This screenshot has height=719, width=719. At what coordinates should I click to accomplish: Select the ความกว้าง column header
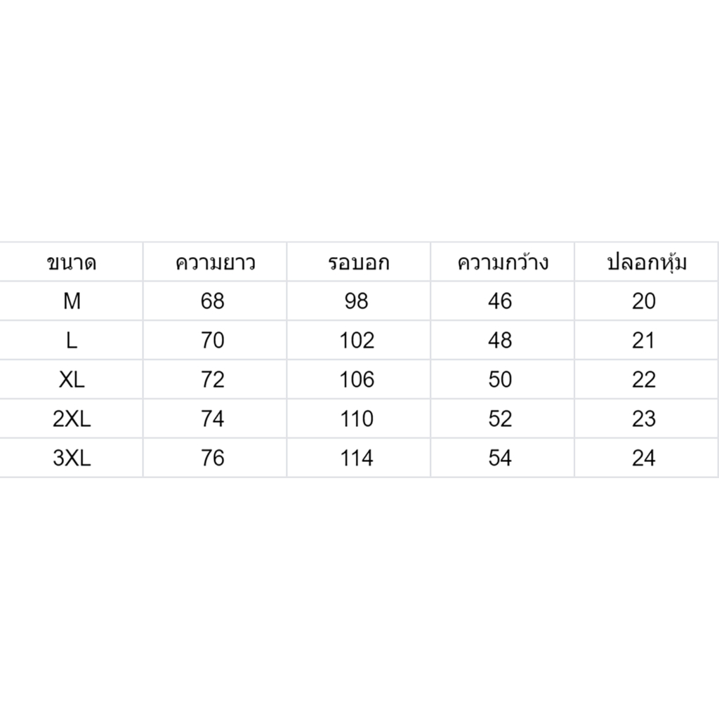503,262
